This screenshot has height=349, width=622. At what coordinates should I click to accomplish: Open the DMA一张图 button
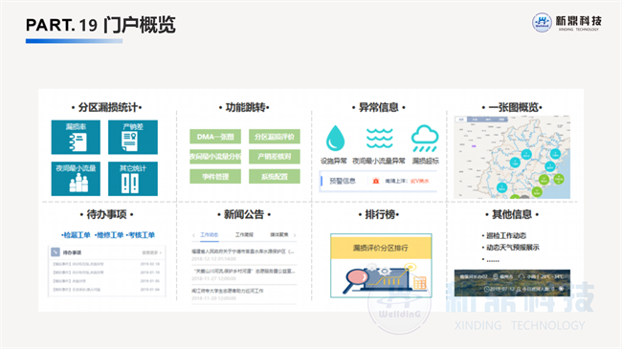click(x=215, y=137)
